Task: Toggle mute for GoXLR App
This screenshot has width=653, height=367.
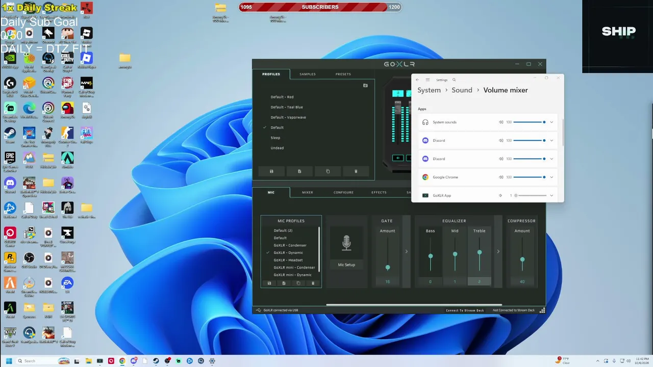Action: [501, 196]
